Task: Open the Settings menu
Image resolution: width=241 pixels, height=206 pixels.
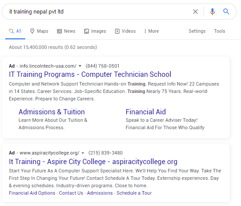Action: pos(197,31)
